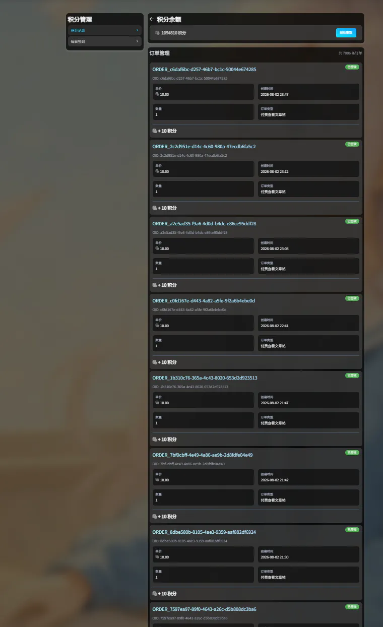The image size is (383, 627).
Task: Click the green status badge on order 7bf0cbff
Action: 352,453
